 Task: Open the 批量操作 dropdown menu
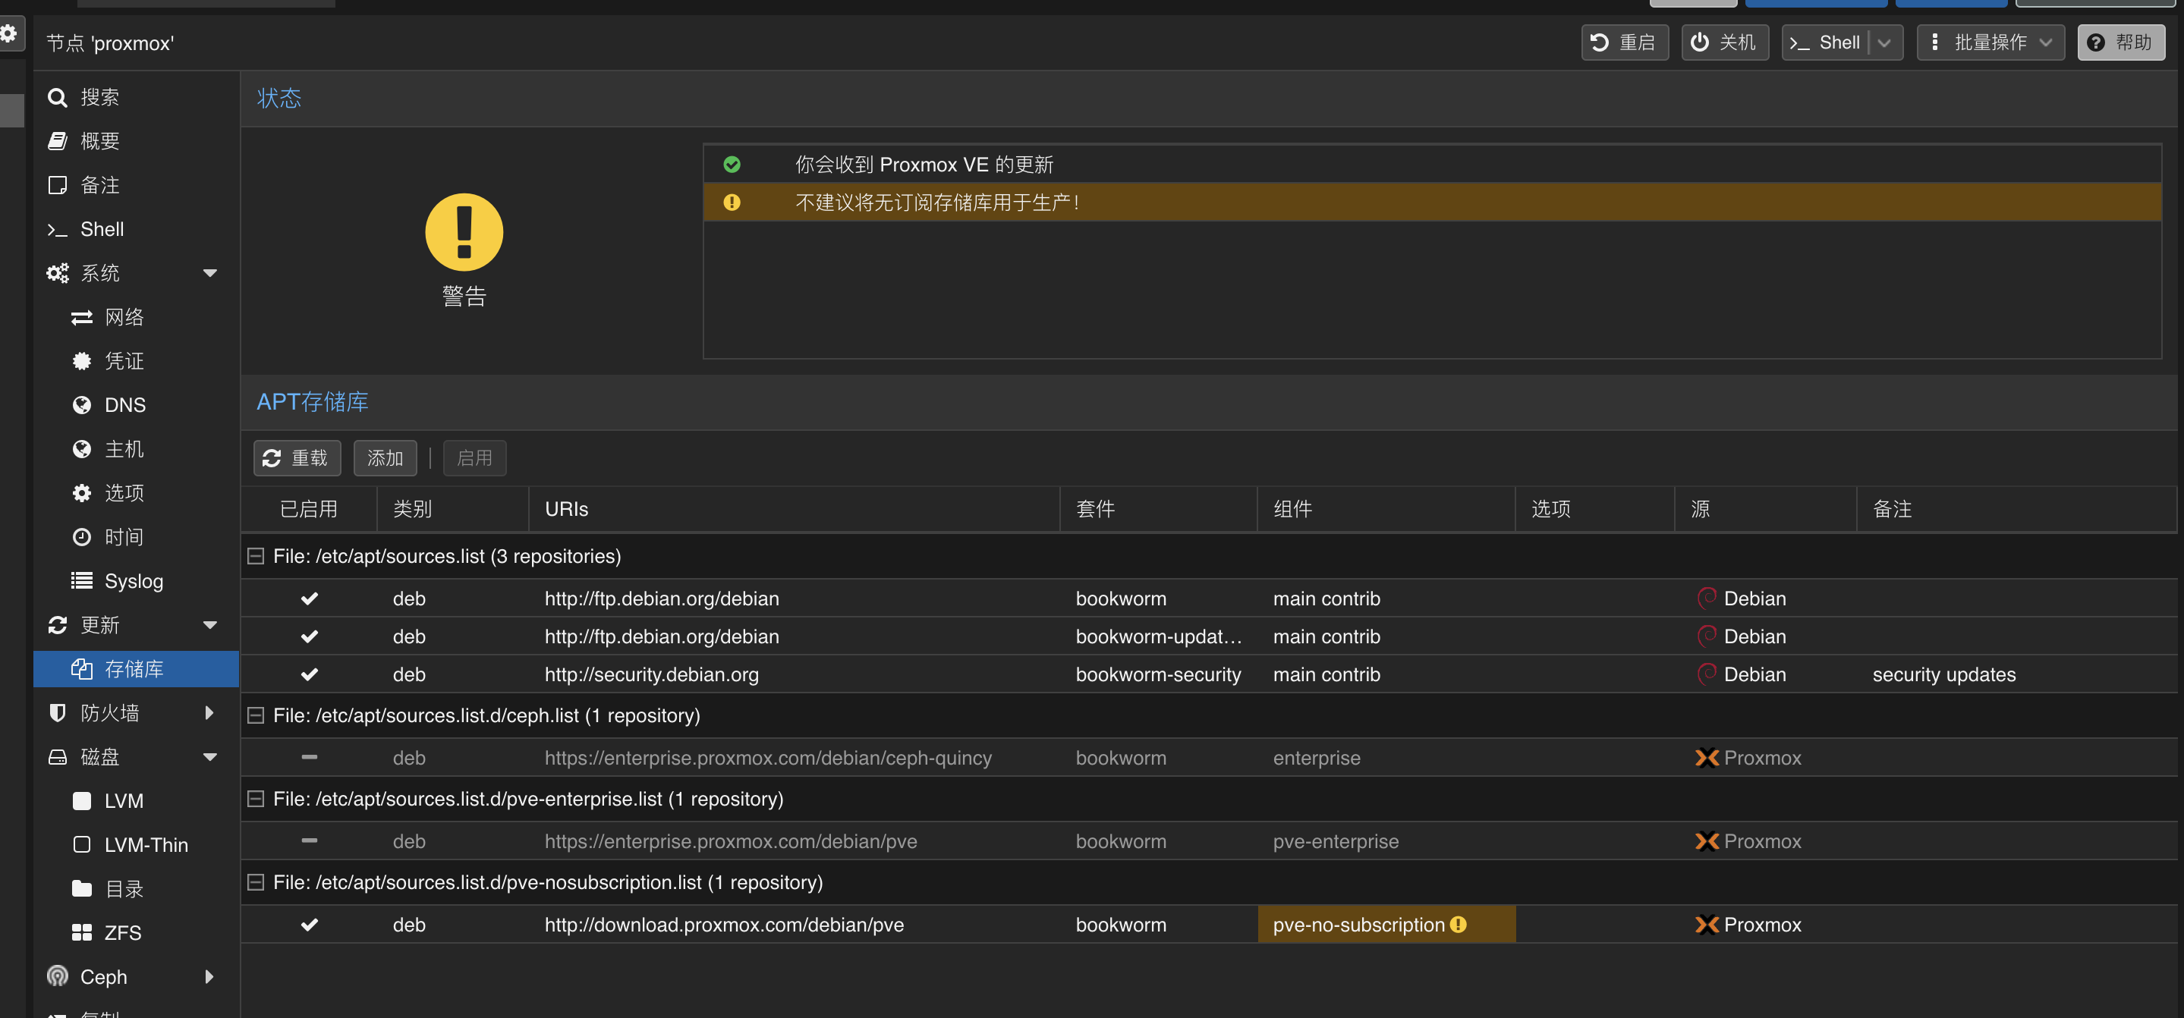point(1990,43)
